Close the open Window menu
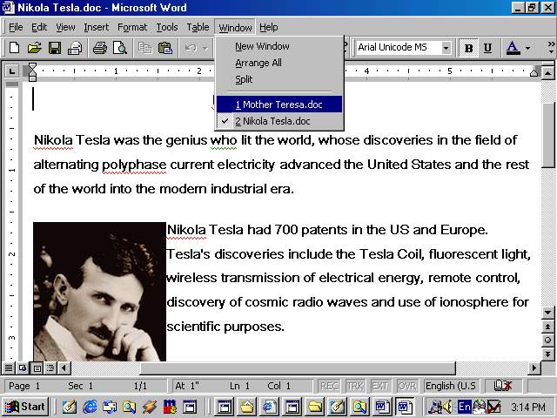The width and height of the screenshot is (557, 418). 235,27
